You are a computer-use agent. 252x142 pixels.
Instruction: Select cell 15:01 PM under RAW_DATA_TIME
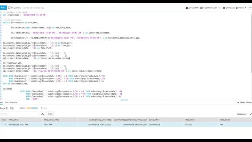pyautogui.click(x=48, y=125)
